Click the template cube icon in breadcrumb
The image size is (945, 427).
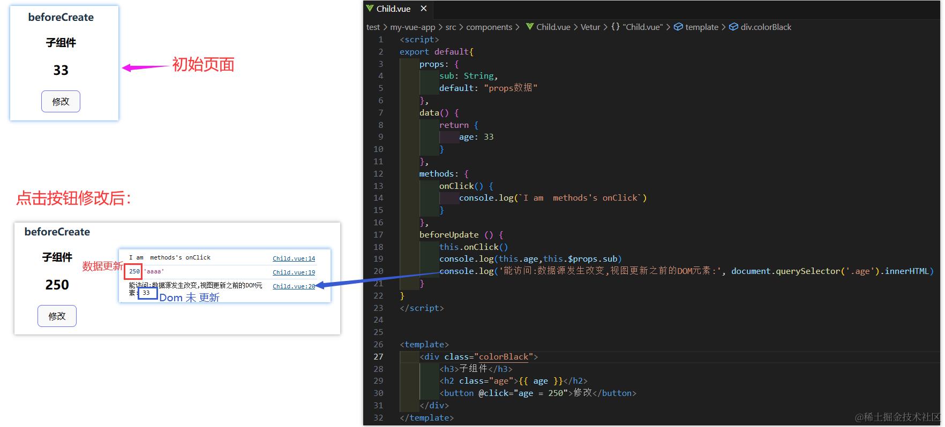678,27
